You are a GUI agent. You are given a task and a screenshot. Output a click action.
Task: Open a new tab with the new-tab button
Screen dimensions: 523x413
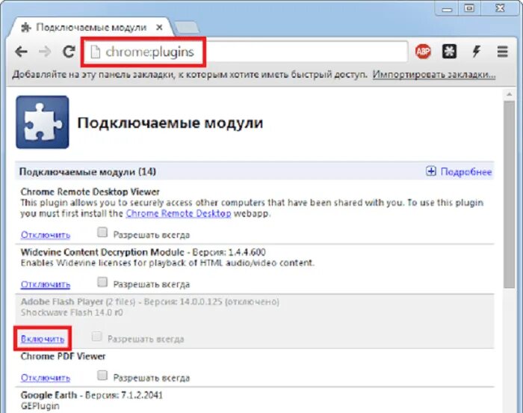click(187, 28)
